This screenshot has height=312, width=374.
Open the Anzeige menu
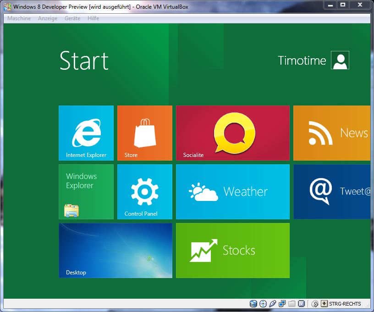pos(48,18)
